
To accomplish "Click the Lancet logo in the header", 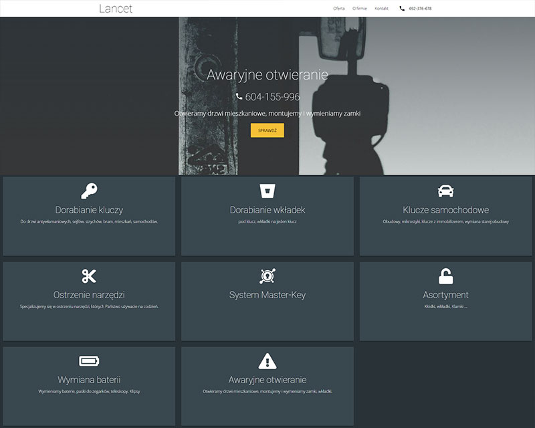I will pyautogui.click(x=115, y=9).
